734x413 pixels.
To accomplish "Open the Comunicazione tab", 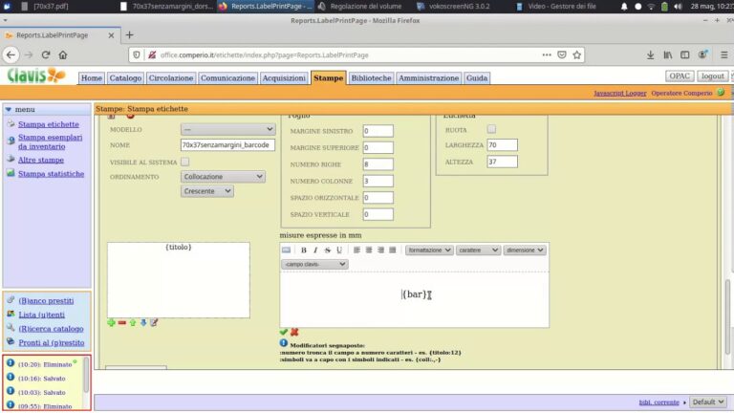I will point(227,78).
